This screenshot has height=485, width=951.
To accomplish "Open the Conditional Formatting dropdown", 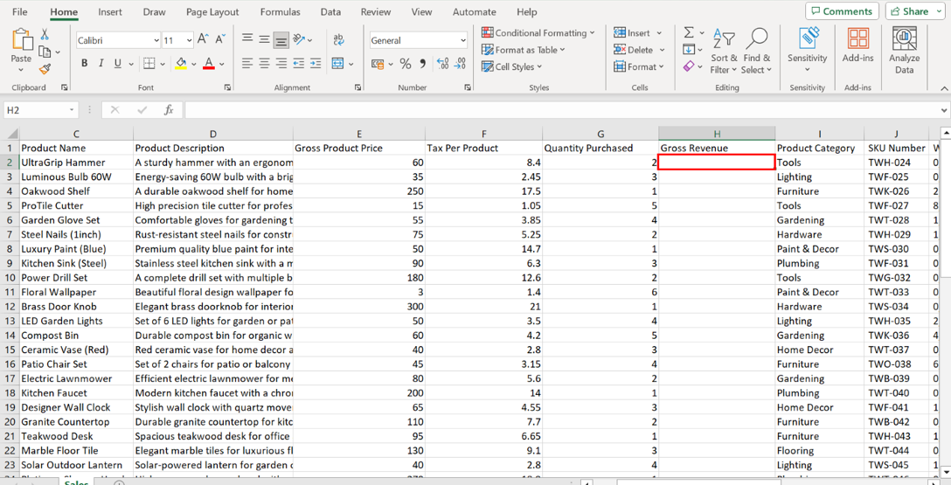I will click(x=538, y=32).
